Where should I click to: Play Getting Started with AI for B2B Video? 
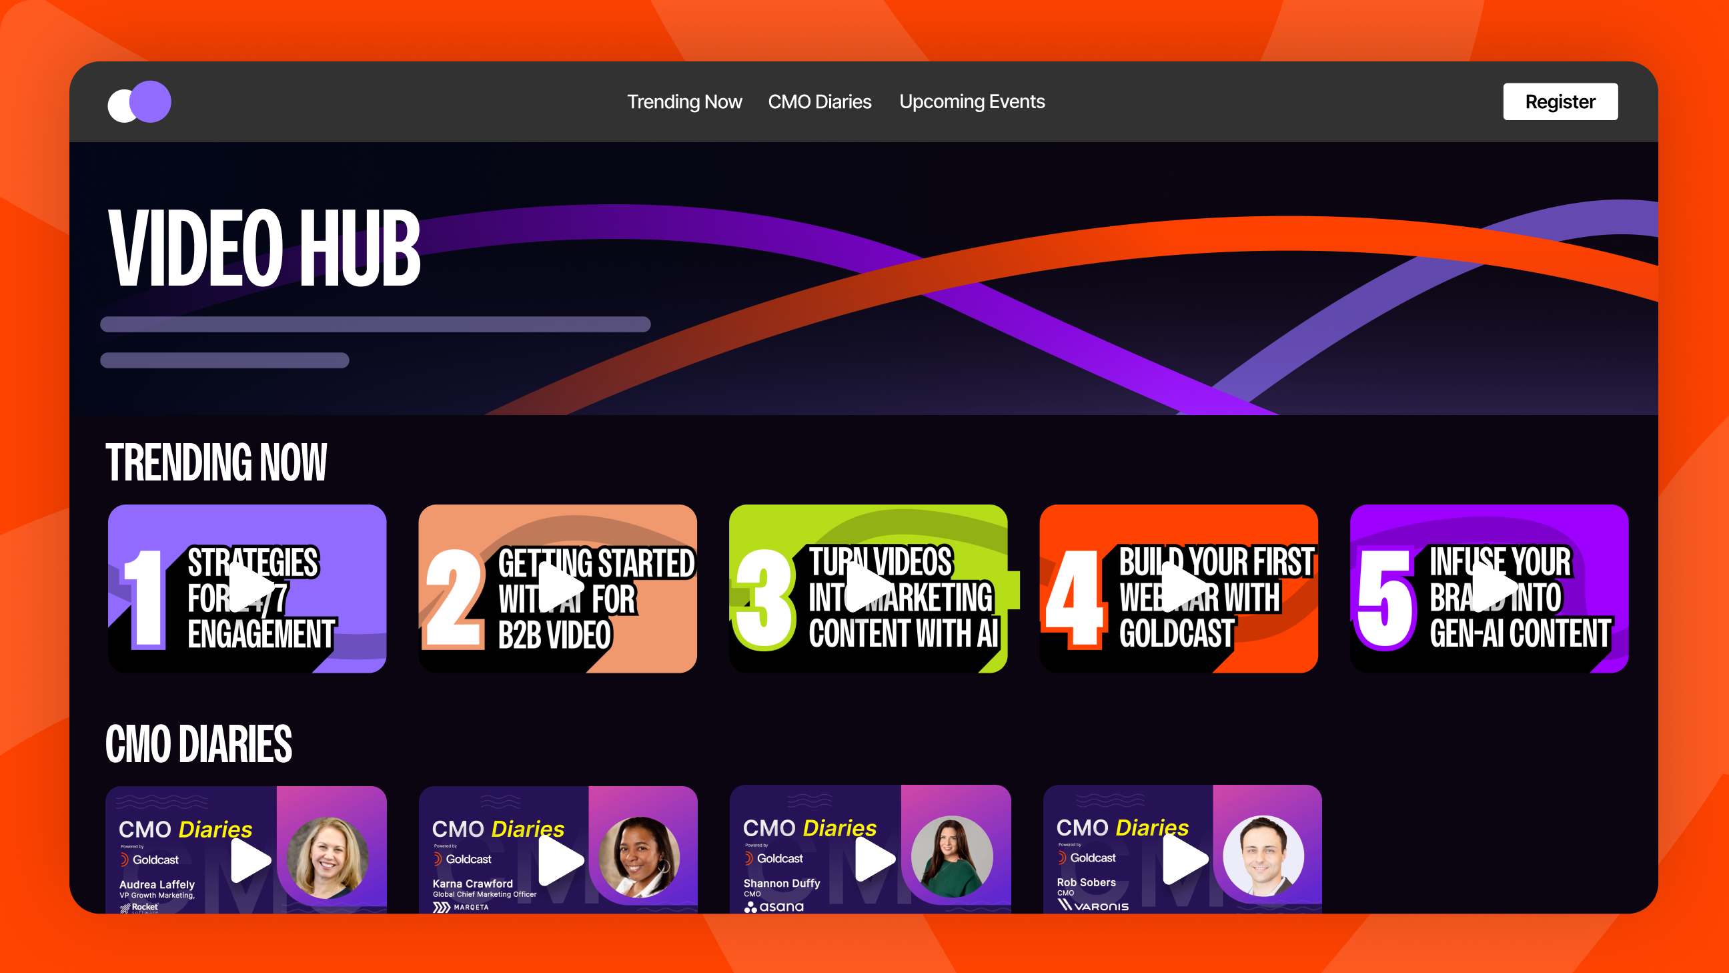[559, 587]
